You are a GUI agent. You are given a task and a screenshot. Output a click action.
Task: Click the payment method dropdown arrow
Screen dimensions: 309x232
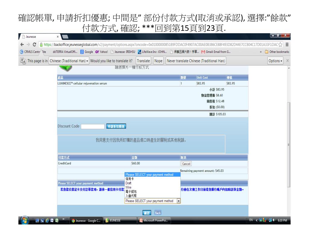pyautogui.click(x=178, y=201)
